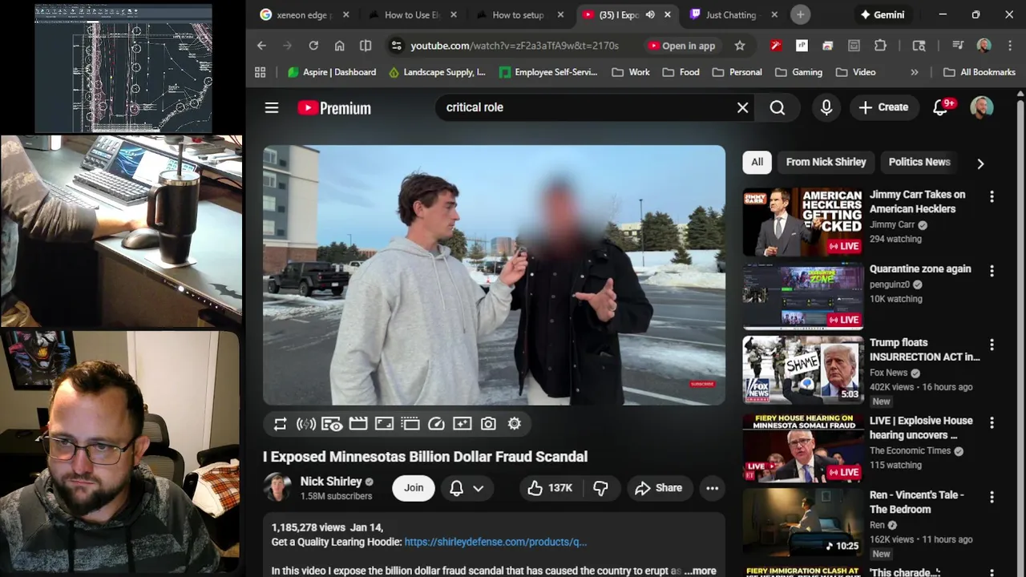
Task: Click the main video player
Action: pos(494,275)
